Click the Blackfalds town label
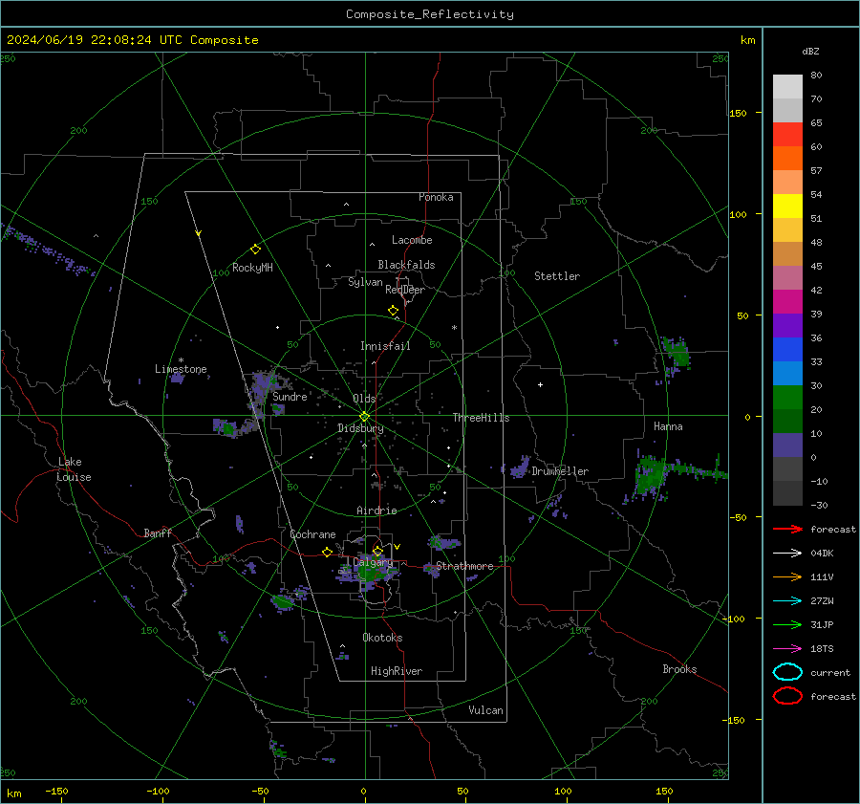This screenshot has width=860, height=804. point(406,265)
